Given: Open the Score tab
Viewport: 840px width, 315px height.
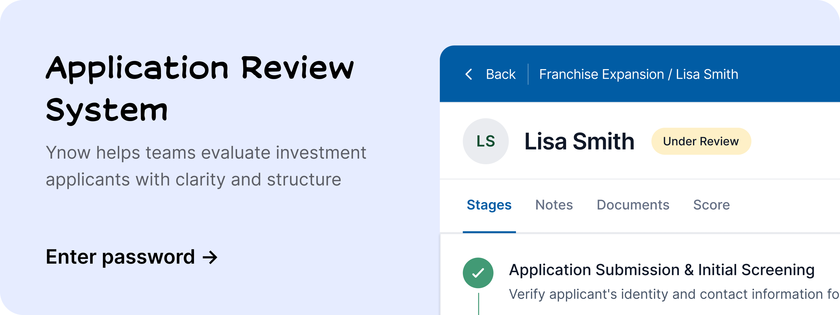Looking at the screenshot, I should (x=711, y=205).
